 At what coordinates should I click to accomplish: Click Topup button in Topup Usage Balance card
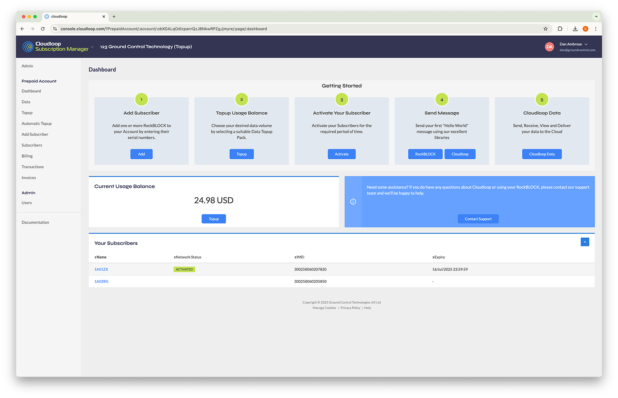click(242, 154)
